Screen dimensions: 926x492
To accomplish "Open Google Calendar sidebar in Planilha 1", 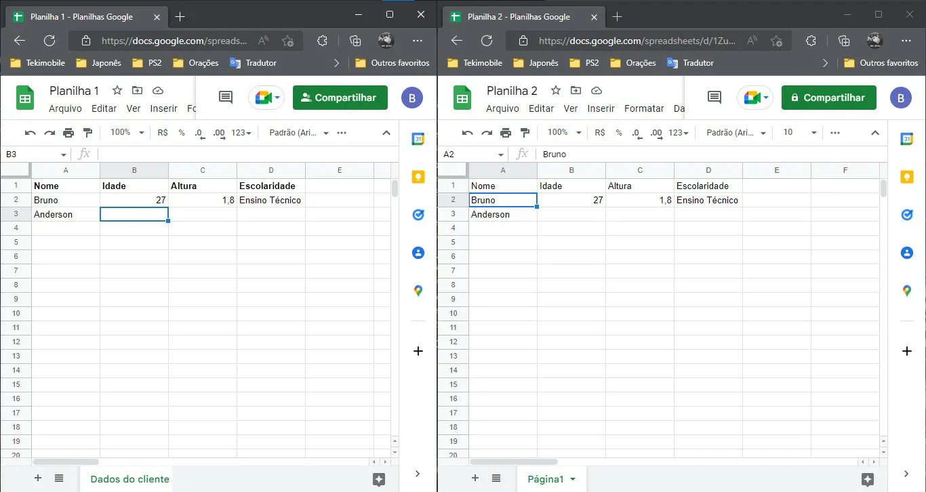I will click(418, 139).
